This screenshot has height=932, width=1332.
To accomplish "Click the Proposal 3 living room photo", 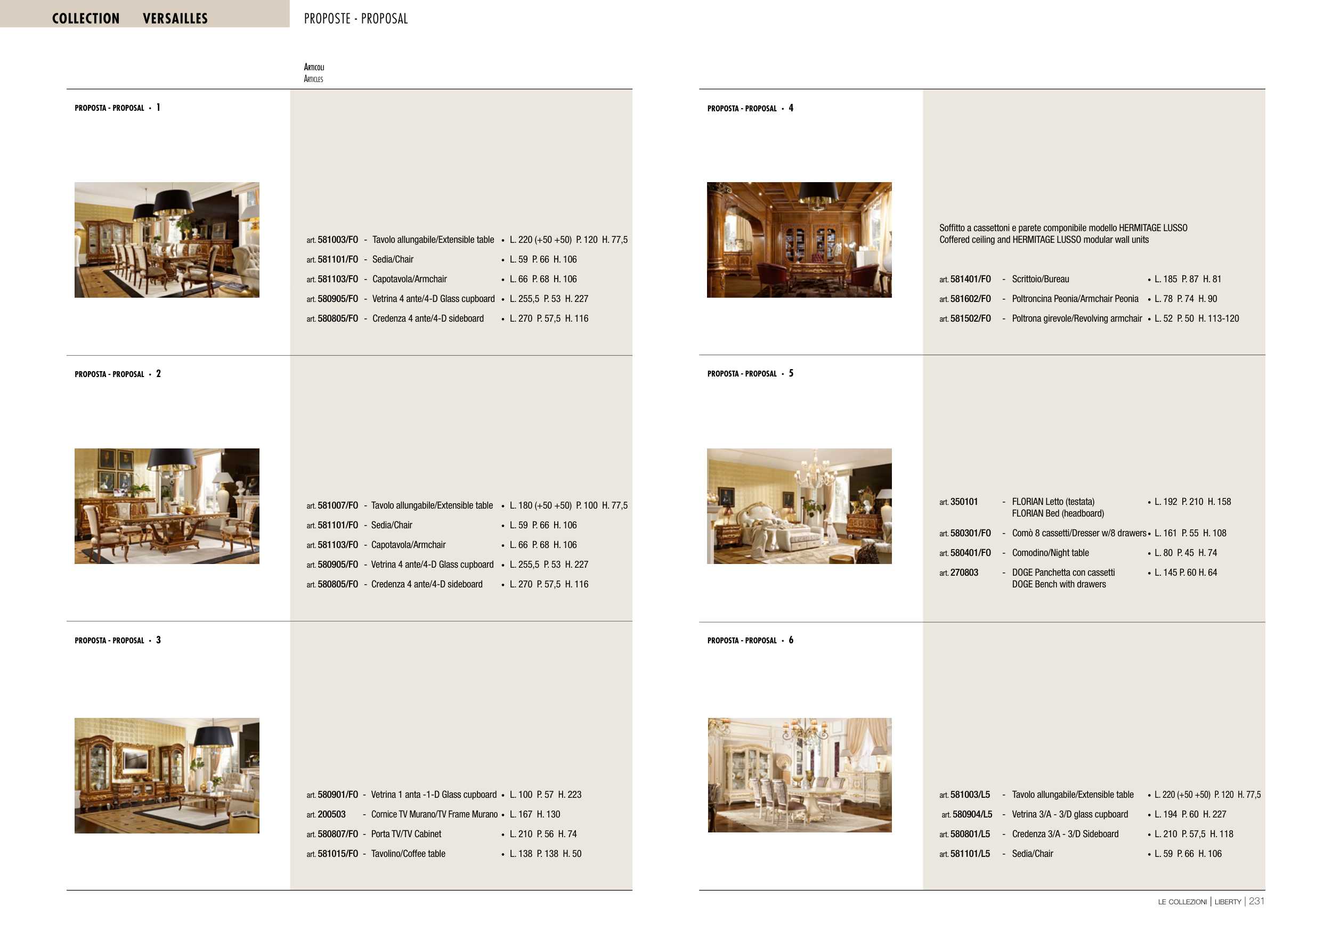I will [x=166, y=775].
